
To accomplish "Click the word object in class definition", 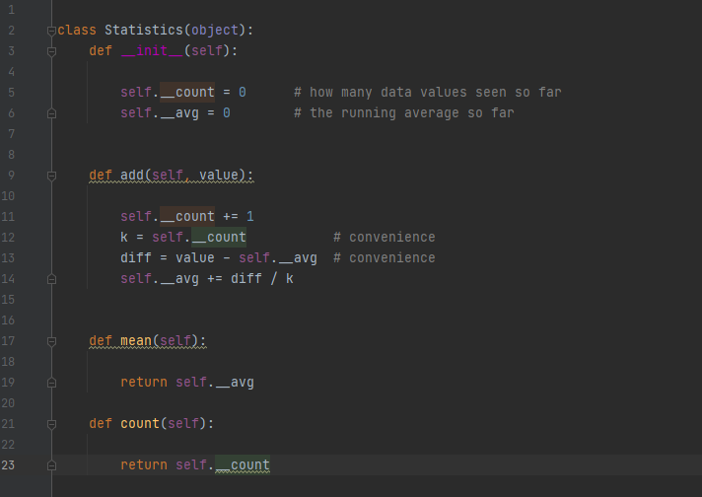I will [215, 30].
